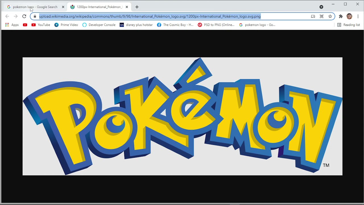
Task: Click the screen-and-box icon in address bar
Action: [313, 16]
